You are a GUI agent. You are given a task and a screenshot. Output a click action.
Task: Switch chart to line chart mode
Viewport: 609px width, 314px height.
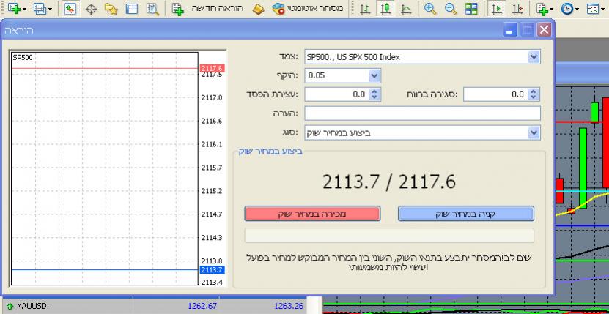[406, 9]
